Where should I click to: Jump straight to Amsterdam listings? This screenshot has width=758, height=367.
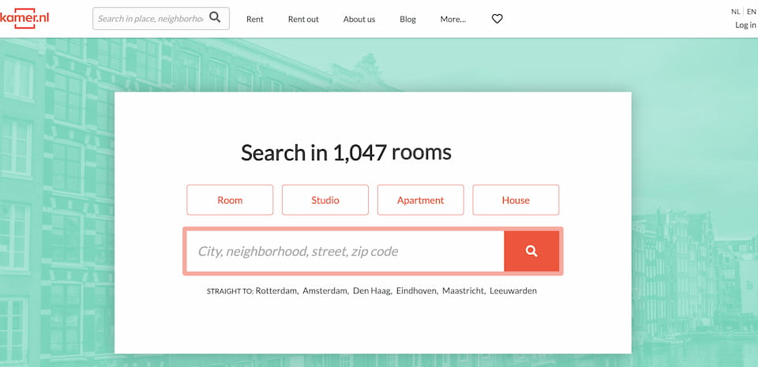pyautogui.click(x=325, y=291)
